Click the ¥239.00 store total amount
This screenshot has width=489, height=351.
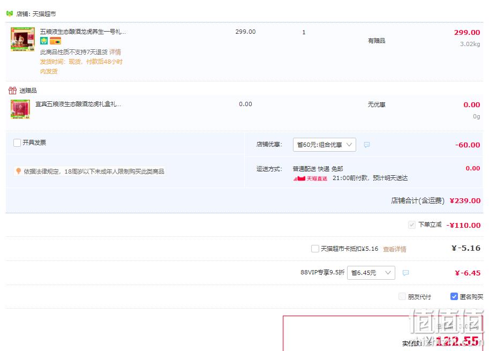[x=465, y=200]
